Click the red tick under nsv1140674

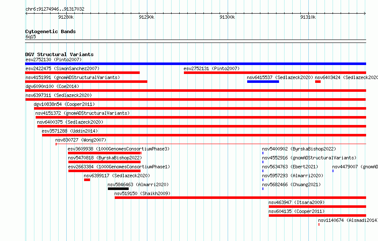tap(319, 224)
